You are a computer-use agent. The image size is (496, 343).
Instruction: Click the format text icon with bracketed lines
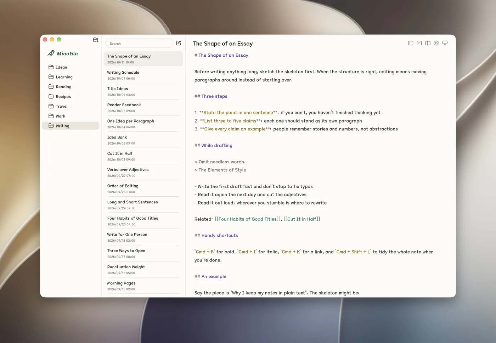(x=419, y=43)
